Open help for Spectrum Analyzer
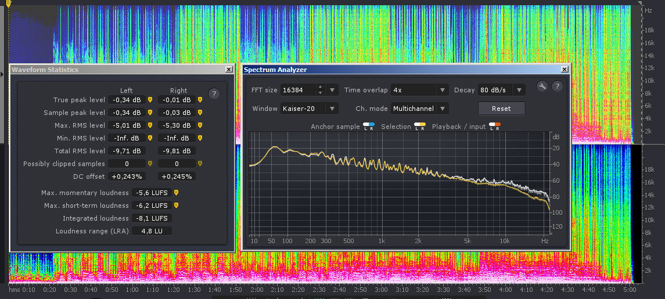The height and width of the screenshot is (299, 665). tap(557, 86)
